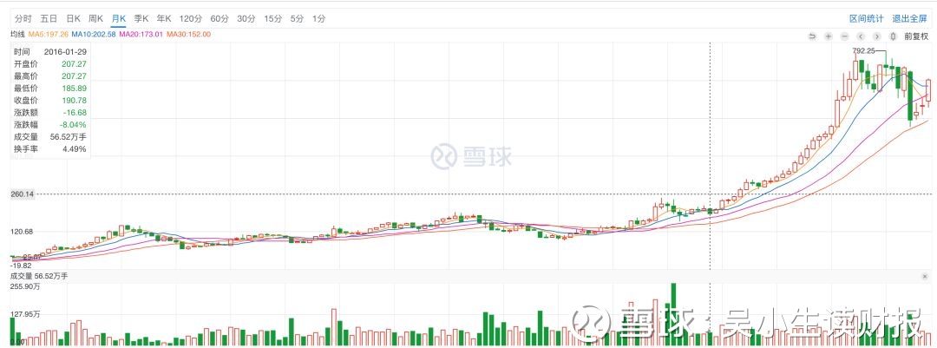
Task: Switch to 分时 intraday view
Action: [23, 18]
